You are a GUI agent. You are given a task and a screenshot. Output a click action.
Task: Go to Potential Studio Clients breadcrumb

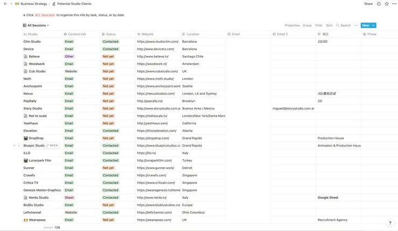pos(74,4)
